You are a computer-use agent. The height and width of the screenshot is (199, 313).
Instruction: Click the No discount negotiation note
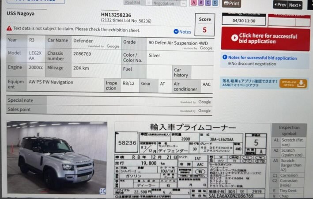point(252,64)
